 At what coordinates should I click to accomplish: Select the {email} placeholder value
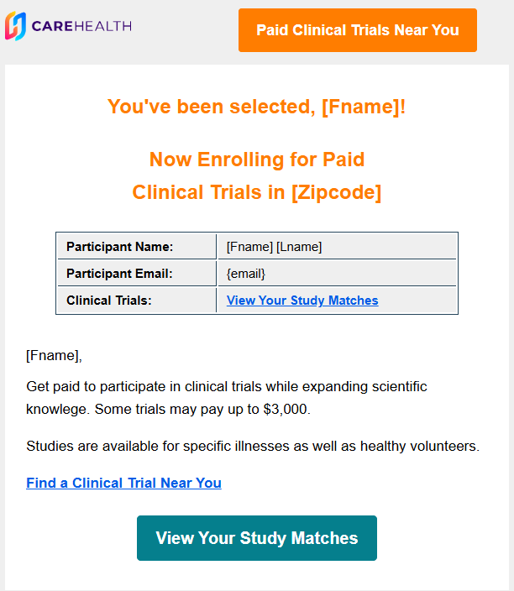pos(246,274)
